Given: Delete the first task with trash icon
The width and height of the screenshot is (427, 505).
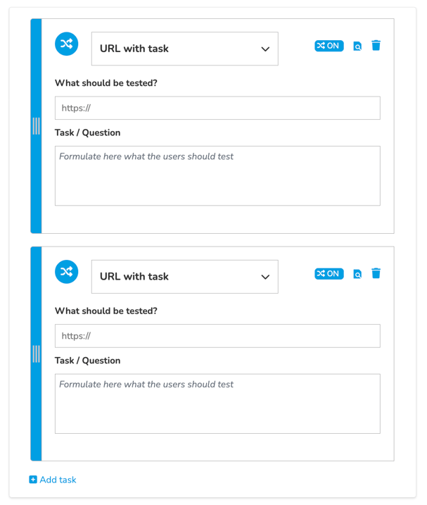Looking at the screenshot, I should pos(376,45).
